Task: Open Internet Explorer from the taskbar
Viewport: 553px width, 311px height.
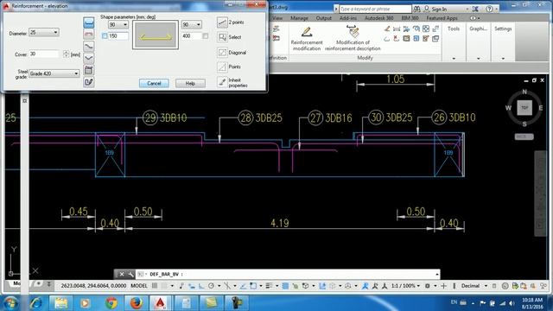Action: click(36, 303)
